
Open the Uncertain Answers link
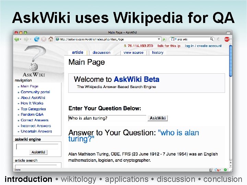pos(36,131)
